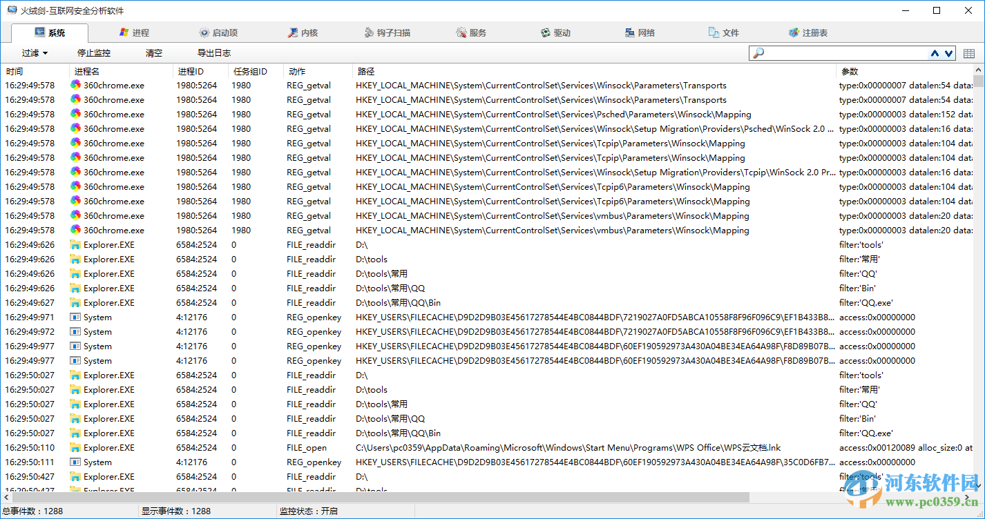The width and height of the screenshot is (985, 519).
Task: Focus the search input field
Action: pyautogui.click(x=846, y=53)
